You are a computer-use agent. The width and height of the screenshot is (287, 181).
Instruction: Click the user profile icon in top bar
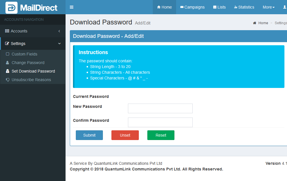click(x=284, y=7)
